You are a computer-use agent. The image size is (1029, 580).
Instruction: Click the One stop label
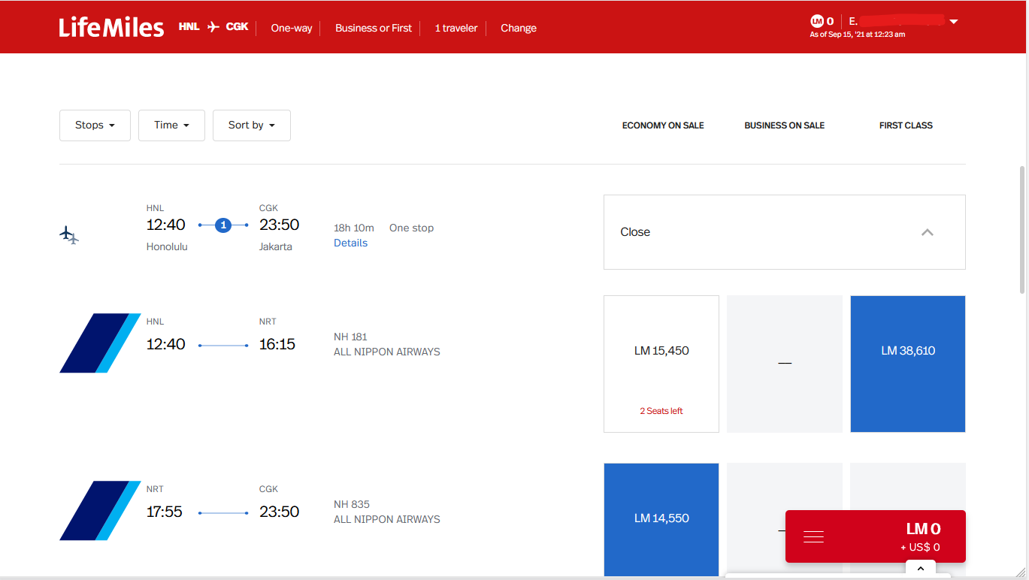[x=411, y=228]
